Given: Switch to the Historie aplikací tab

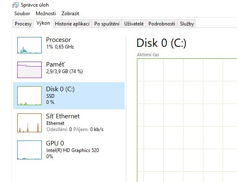Looking at the screenshot, I should tap(72, 24).
